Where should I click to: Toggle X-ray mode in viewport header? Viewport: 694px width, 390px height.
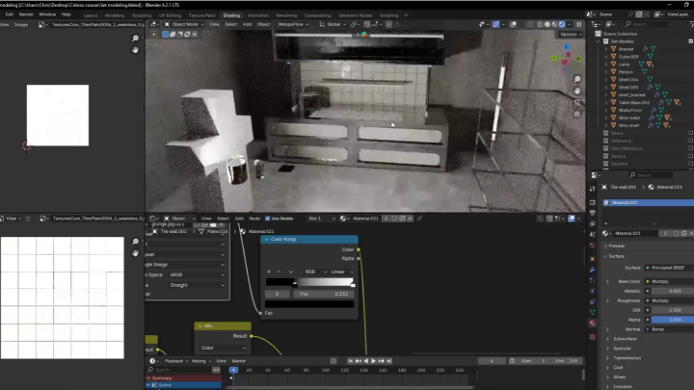(530, 24)
